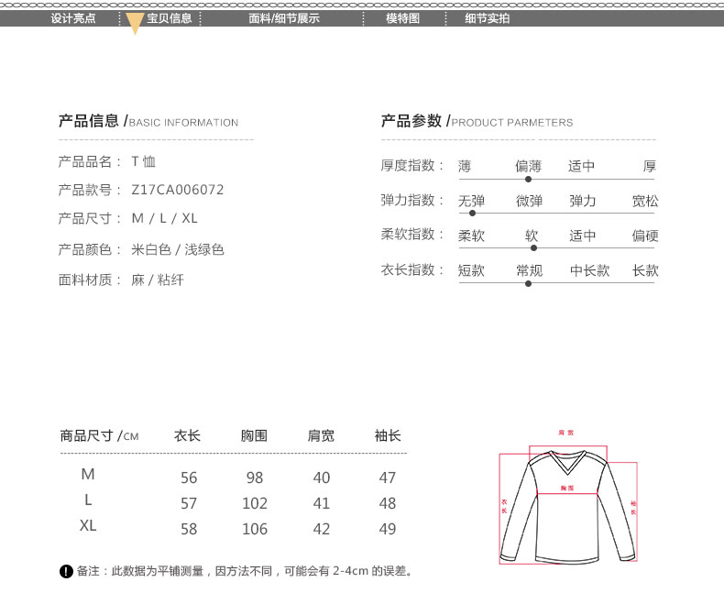Click the 衣长指数 slider marker
724x604 pixels.
(x=528, y=283)
